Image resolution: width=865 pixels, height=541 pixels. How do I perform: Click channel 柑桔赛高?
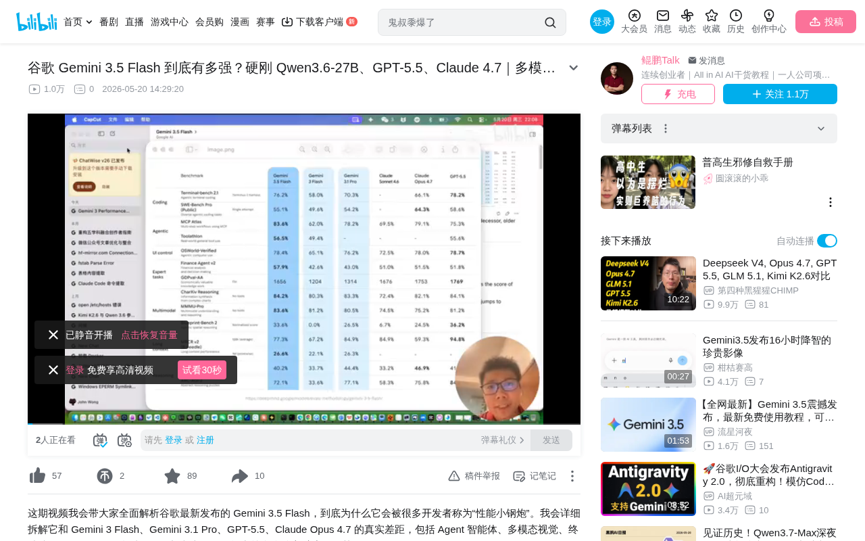[735, 368]
